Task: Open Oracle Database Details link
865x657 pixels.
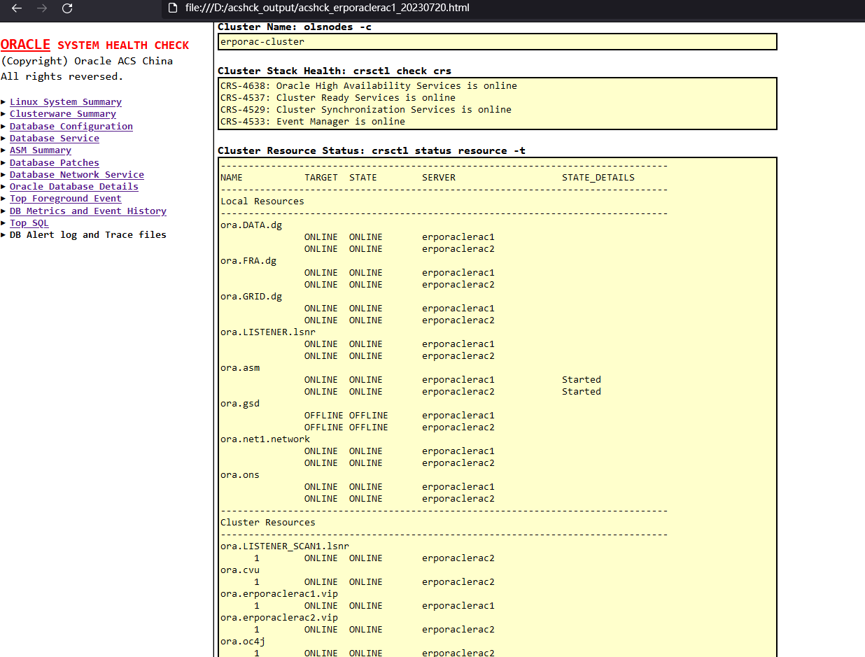Action: coord(74,187)
